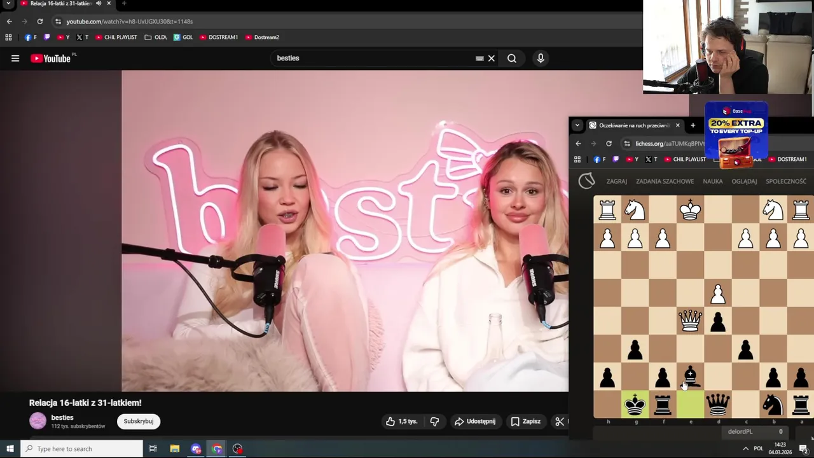Click the highlighted empty e8 square

pos(690,403)
